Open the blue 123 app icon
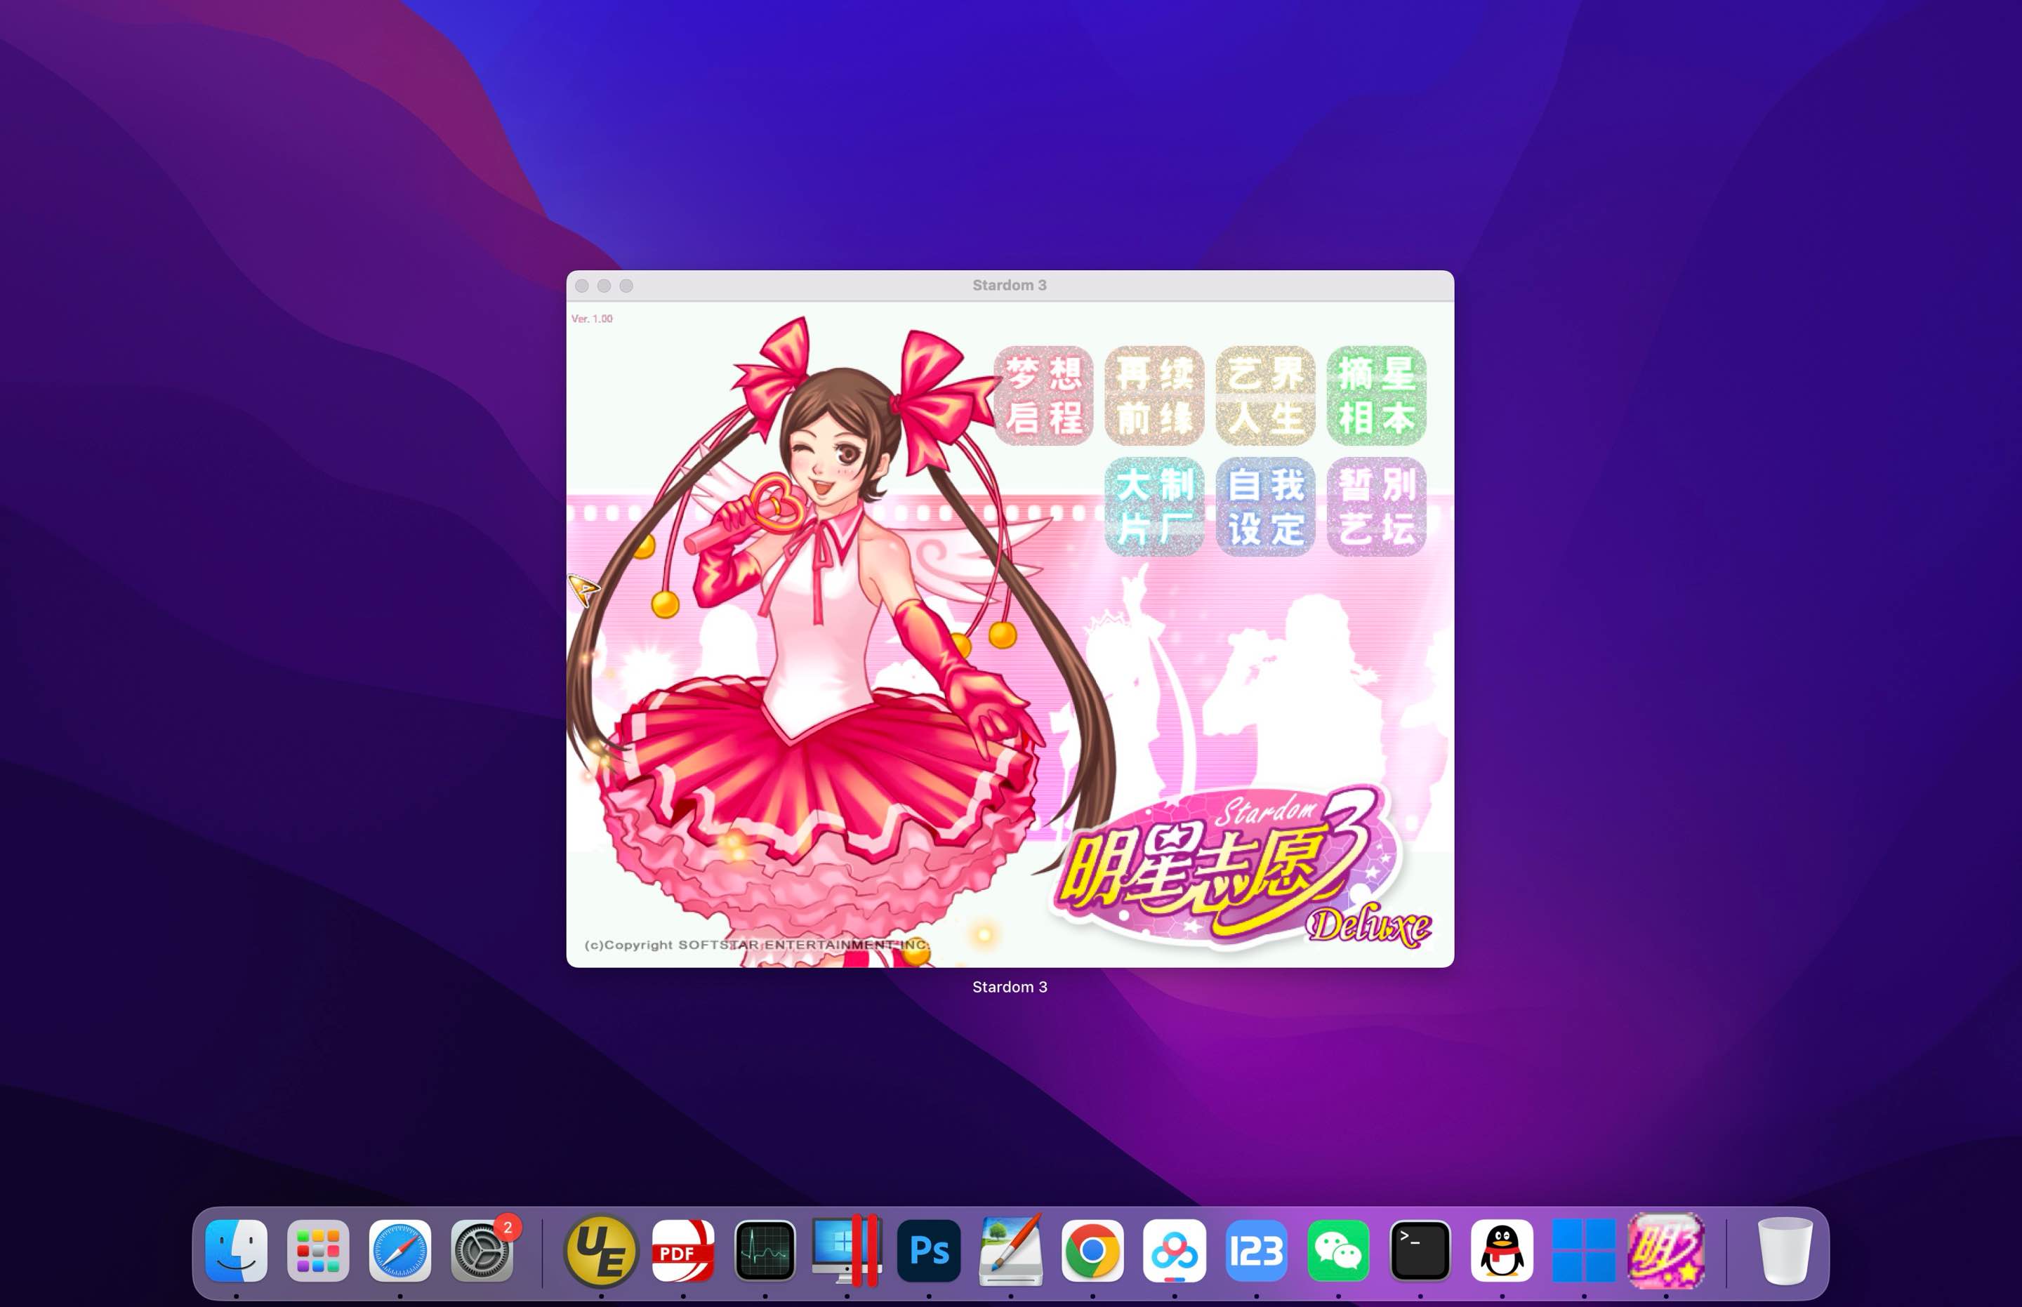 click(x=1256, y=1251)
